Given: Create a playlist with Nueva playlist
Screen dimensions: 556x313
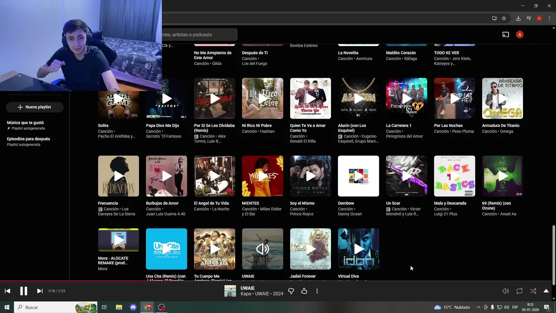Looking at the screenshot, I should [x=34, y=107].
